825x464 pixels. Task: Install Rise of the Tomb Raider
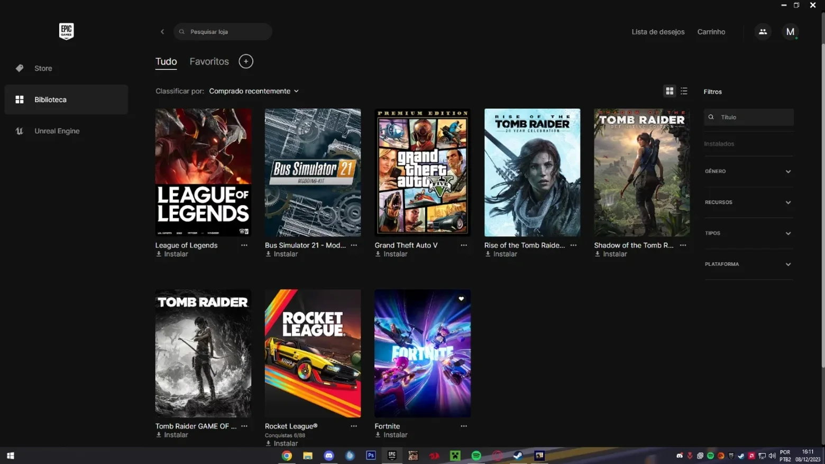[x=501, y=254]
